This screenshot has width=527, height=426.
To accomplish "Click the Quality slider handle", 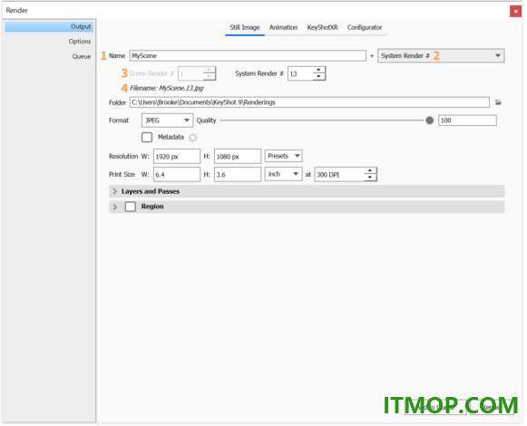I will [x=429, y=121].
